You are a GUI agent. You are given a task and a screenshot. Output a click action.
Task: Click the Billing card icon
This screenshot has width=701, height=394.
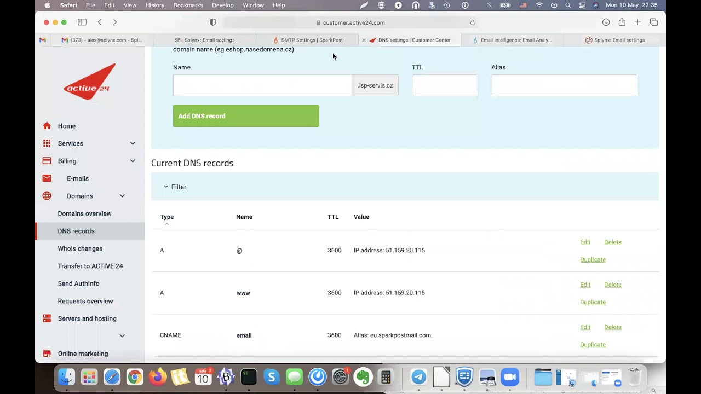tap(47, 161)
